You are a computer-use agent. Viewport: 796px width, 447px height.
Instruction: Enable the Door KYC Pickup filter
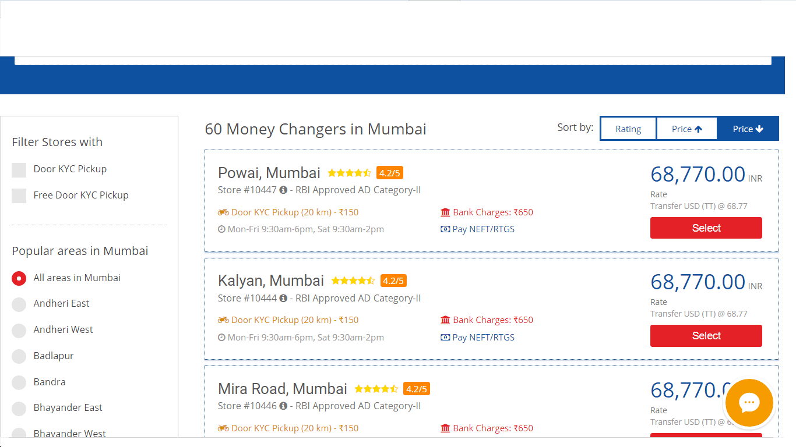(19, 169)
